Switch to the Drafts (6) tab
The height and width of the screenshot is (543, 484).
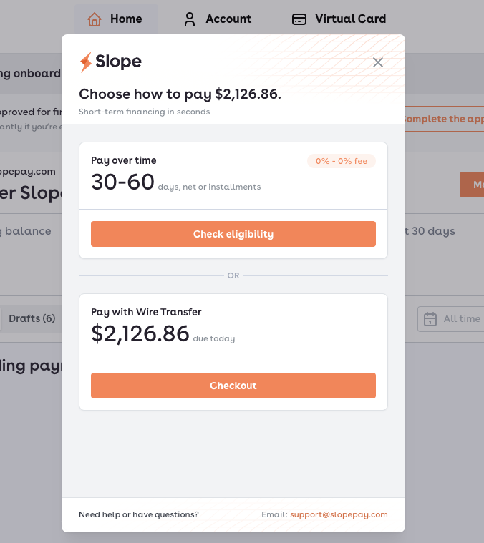click(32, 318)
